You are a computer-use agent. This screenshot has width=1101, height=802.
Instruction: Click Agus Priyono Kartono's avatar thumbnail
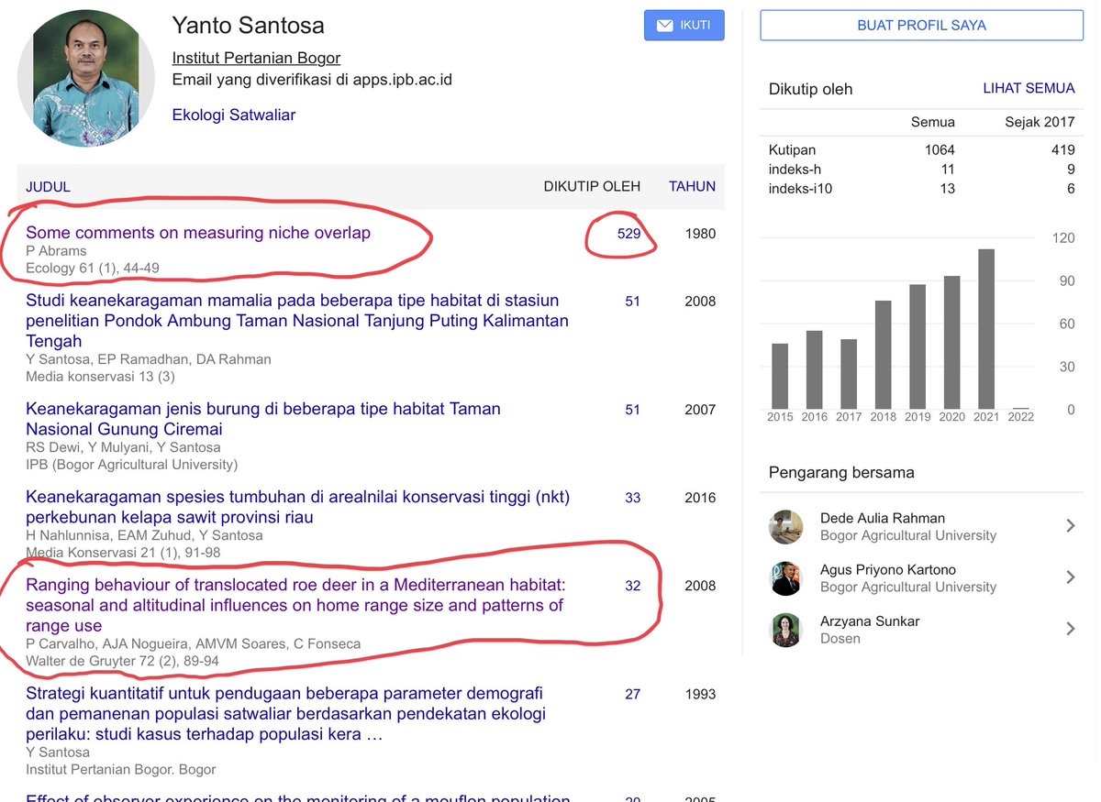coord(785,578)
